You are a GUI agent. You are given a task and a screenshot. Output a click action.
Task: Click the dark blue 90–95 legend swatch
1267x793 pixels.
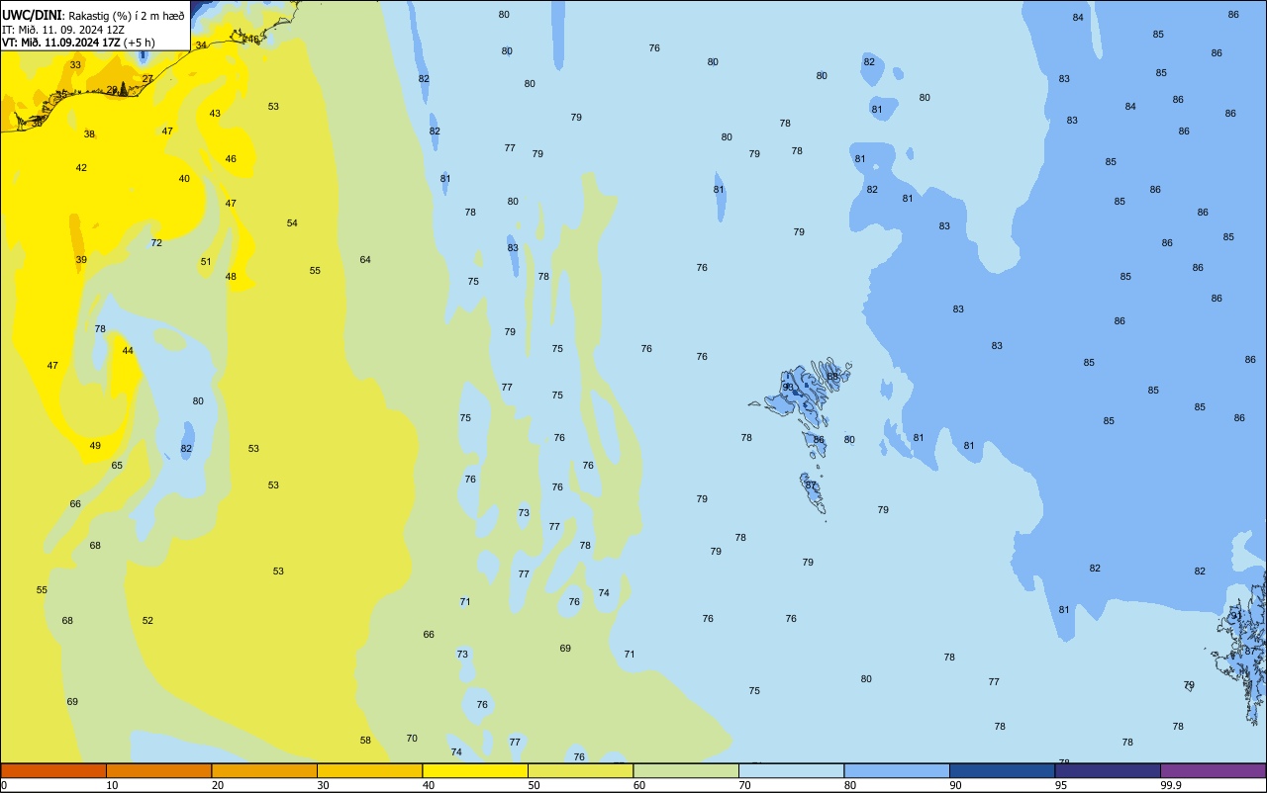tap(1002, 770)
